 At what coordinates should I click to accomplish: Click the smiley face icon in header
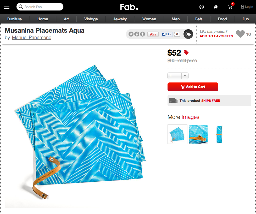[x=202, y=7]
